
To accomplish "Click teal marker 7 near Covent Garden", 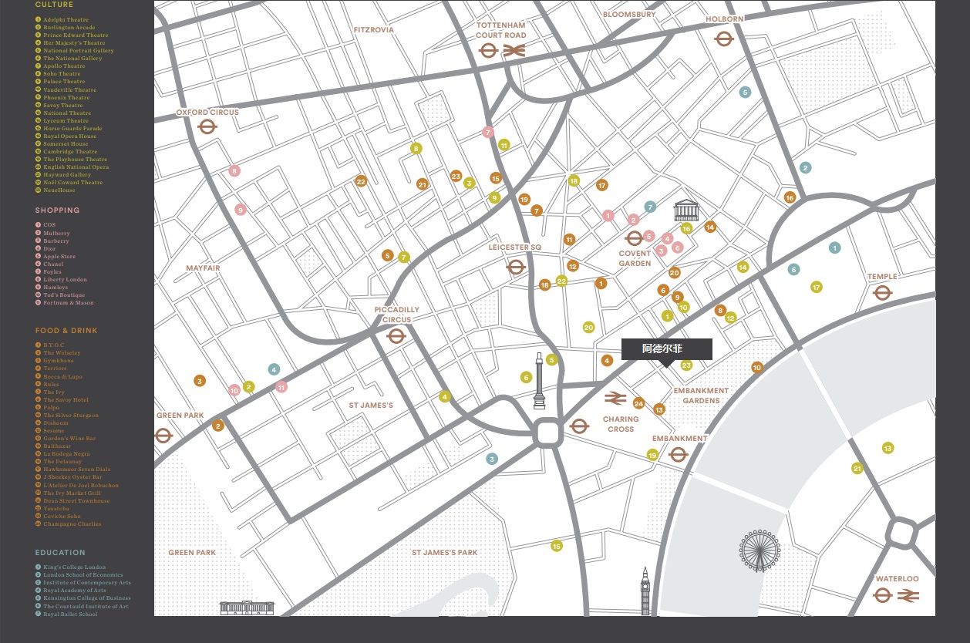I will pyautogui.click(x=650, y=207).
